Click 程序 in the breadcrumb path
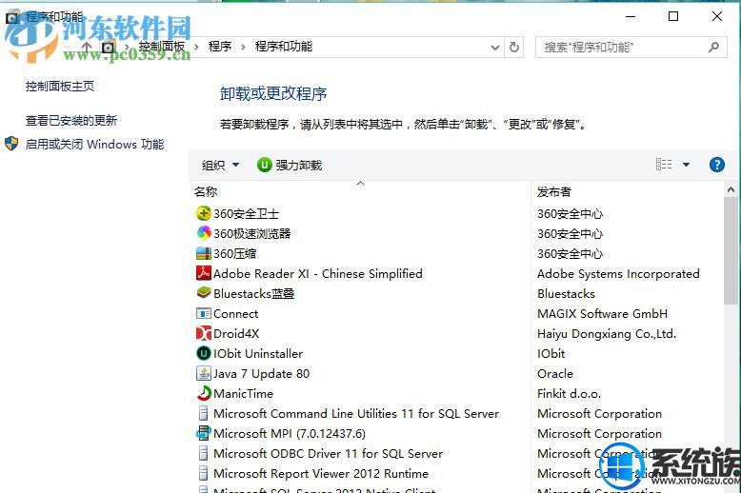 coord(220,47)
